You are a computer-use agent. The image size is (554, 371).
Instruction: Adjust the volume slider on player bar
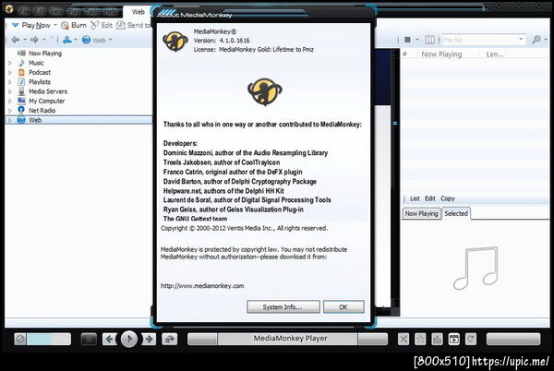(x=49, y=340)
